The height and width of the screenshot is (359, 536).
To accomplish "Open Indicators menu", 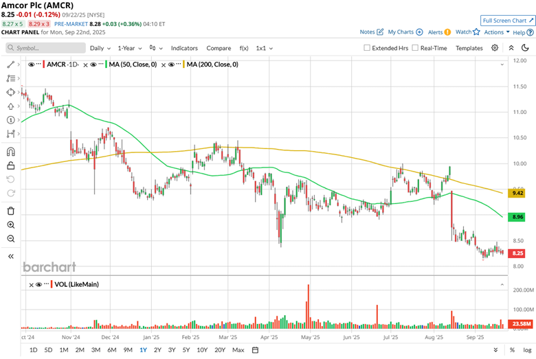I will [184, 48].
